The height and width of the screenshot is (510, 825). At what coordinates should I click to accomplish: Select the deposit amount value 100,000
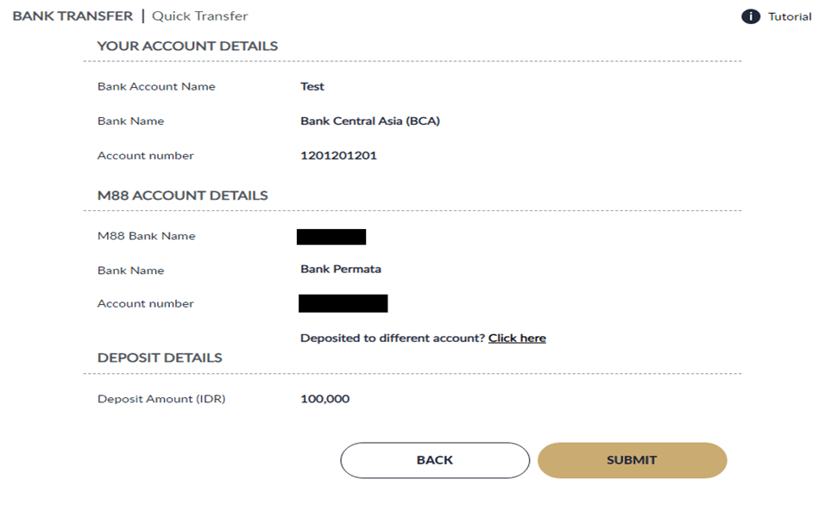point(324,399)
